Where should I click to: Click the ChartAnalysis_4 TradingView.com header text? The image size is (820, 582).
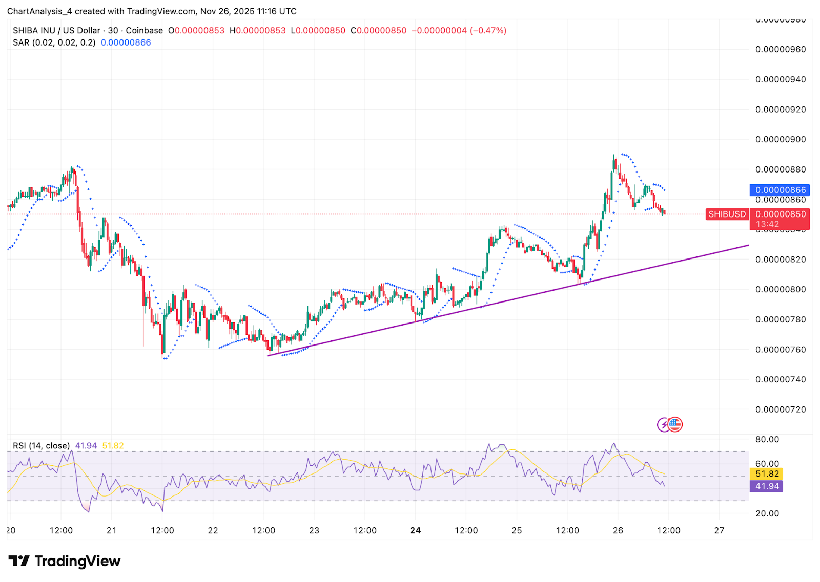click(152, 11)
